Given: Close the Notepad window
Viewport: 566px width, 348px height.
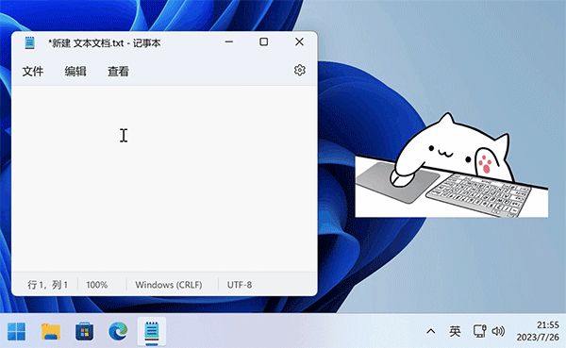Looking at the screenshot, I should click(299, 41).
